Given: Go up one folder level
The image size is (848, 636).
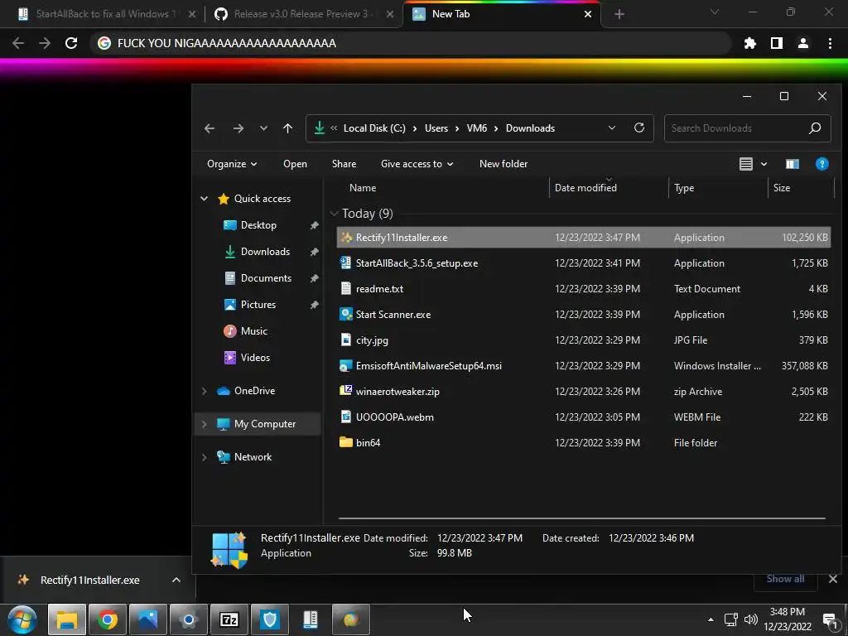Looking at the screenshot, I should click(x=287, y=128).
